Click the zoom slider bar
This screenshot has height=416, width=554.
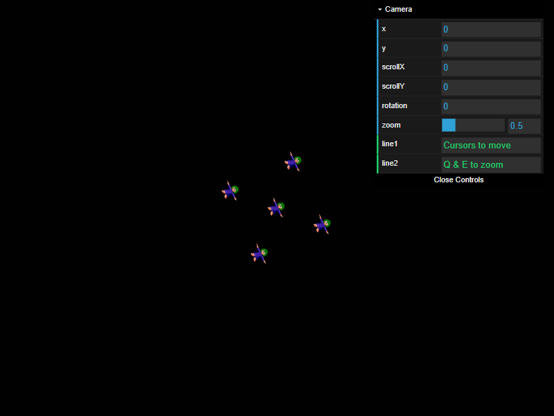(472, 125)
